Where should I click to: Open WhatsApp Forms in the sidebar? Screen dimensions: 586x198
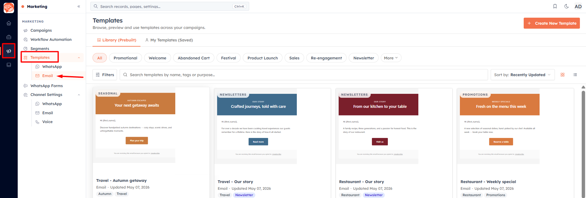pyautogui.click(x=46, y=86)
